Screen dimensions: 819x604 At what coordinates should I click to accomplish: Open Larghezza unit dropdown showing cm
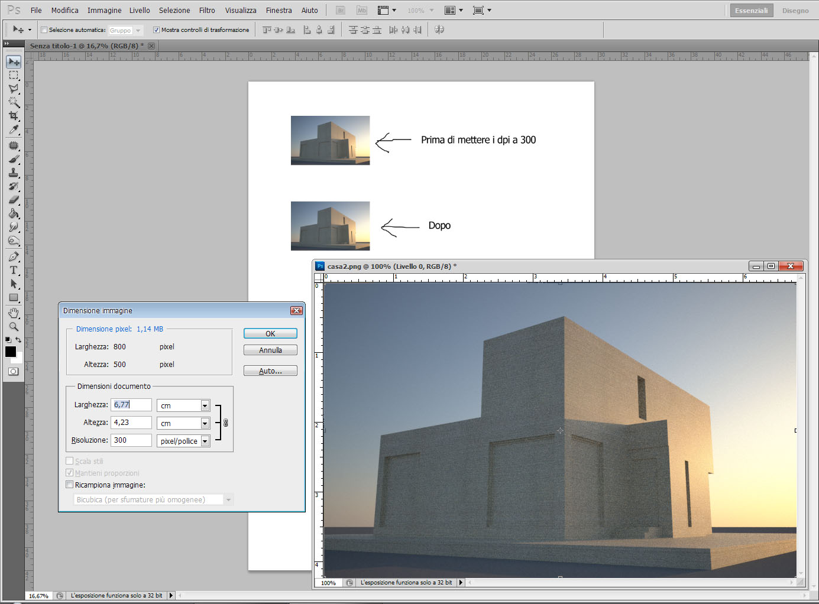tap(183, 405)
